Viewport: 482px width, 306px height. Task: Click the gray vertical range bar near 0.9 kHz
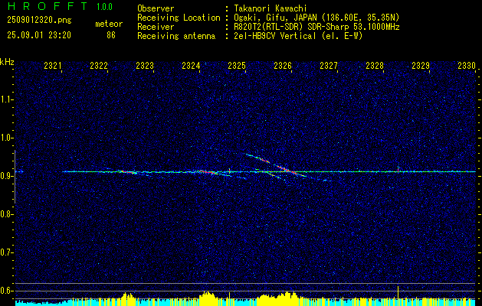point(15,177)
